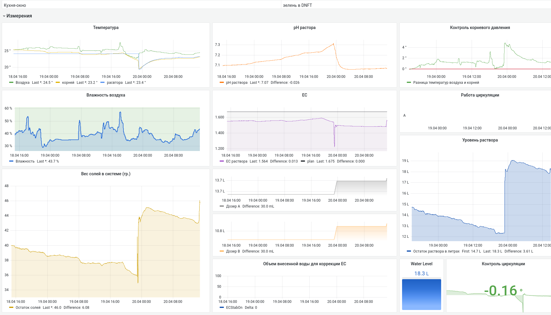Screen dimensions: 551x315
Task: Click the green Воздуха legend color swatch
Action: coord(11,83)
